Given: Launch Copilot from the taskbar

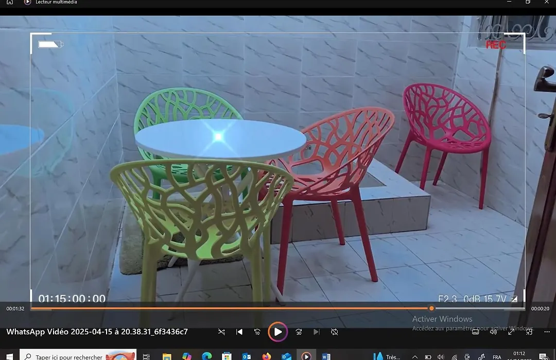Looking at the screenshot, I should [186, 356].
